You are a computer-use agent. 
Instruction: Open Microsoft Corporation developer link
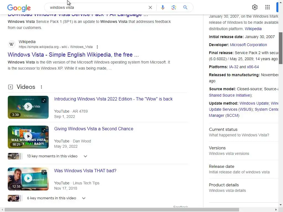click(x=248, y=45)
